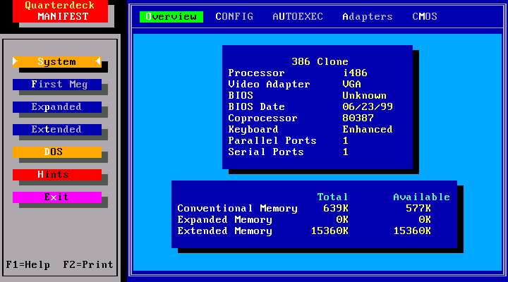The width and height of the screenshot is (508, 282).
Task: Click the 577K available conventional value
Action: pos(418,209)
